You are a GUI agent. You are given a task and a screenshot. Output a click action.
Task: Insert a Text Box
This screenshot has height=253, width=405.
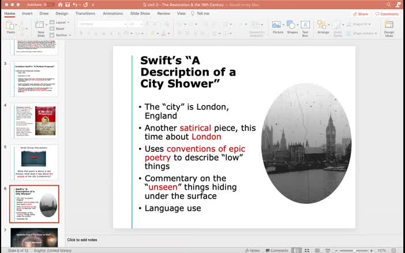coord(305,28)
